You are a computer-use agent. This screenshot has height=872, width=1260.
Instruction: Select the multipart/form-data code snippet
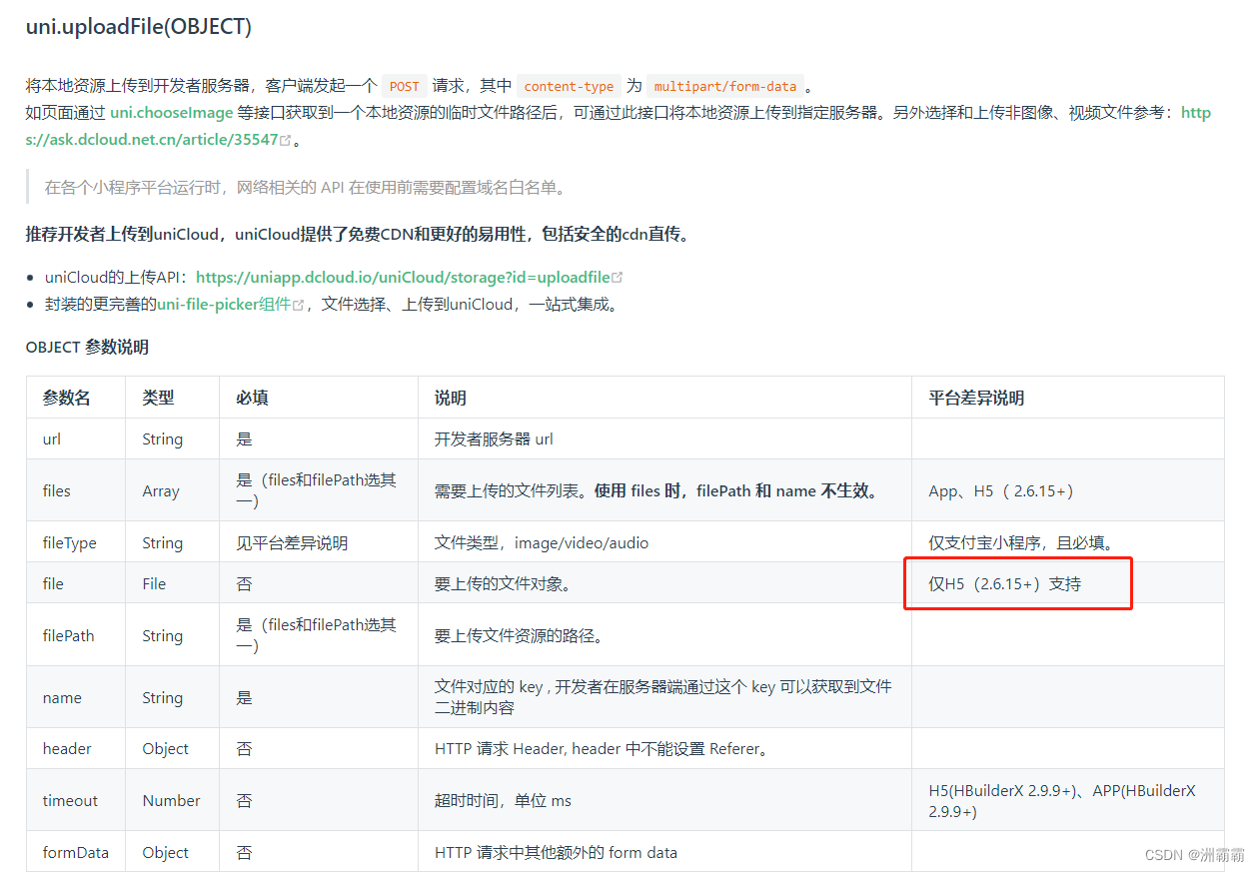(x=725, y=86)
